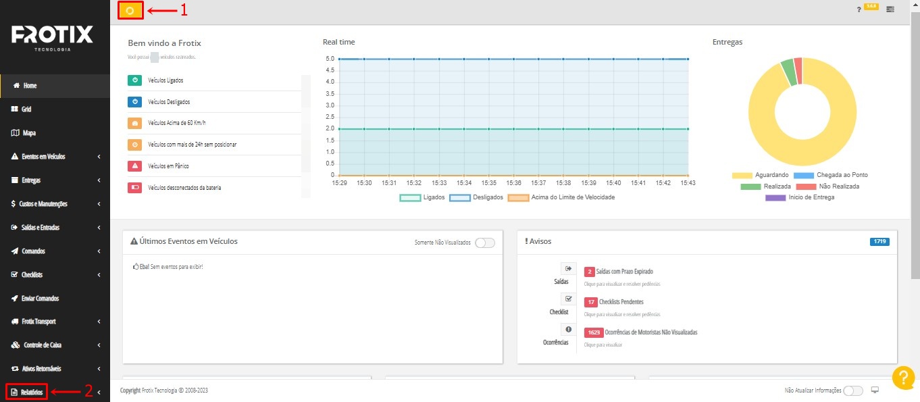Viewport: 920px width, 402px height.
Task: Click the Veículos desconectados da bateria icon
Action: (134, 188)
